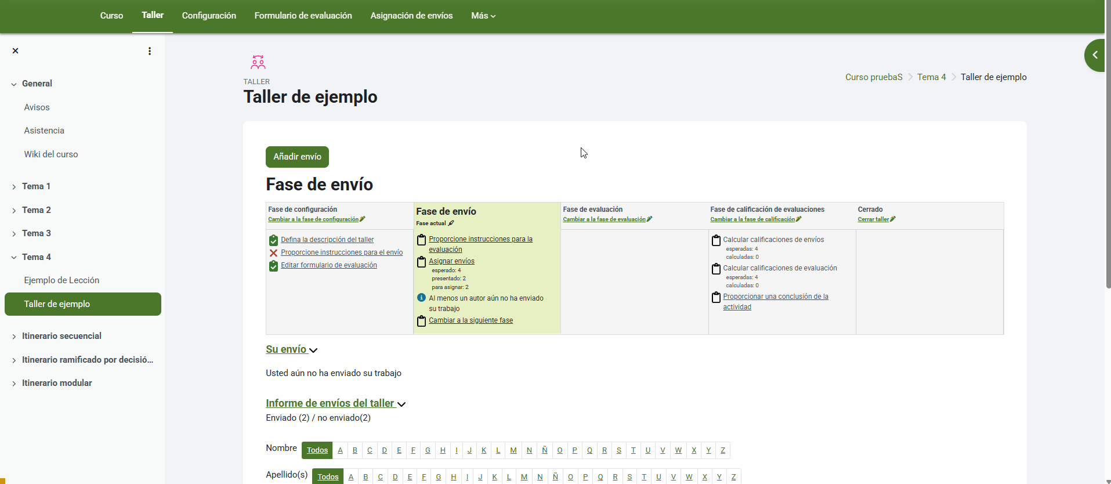Open Proporcione instrucciones para el envío link
Image resolution: width=1111 pixels, height=484 pixels.
pyautogui.click(x=342, y=252)
